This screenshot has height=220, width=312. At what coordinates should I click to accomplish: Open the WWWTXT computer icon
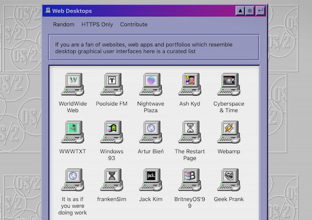(73, 132)
